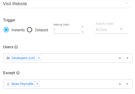Open the Activity state dropdown
The width and height of the screenshot is (135, 94).
click(x=111, y=29)
